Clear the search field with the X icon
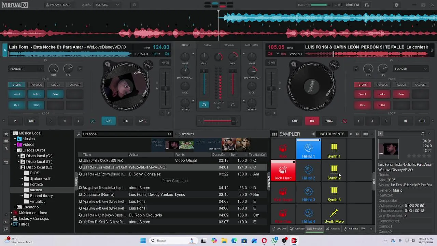This screenshot has width=437, height=246. point(170,134)
